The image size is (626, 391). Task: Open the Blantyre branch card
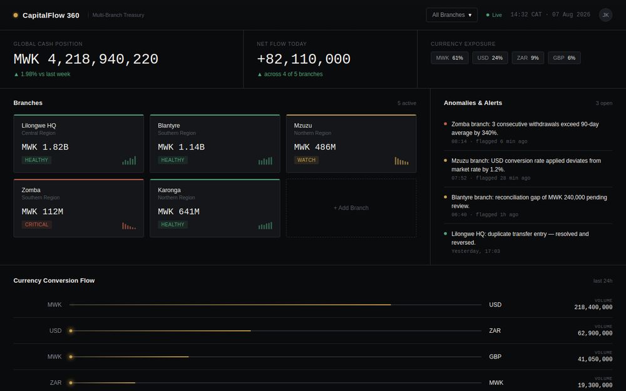tap(215, 144)
